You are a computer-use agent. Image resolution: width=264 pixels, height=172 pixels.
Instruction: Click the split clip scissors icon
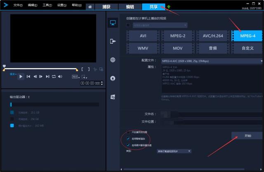point(95,69)
